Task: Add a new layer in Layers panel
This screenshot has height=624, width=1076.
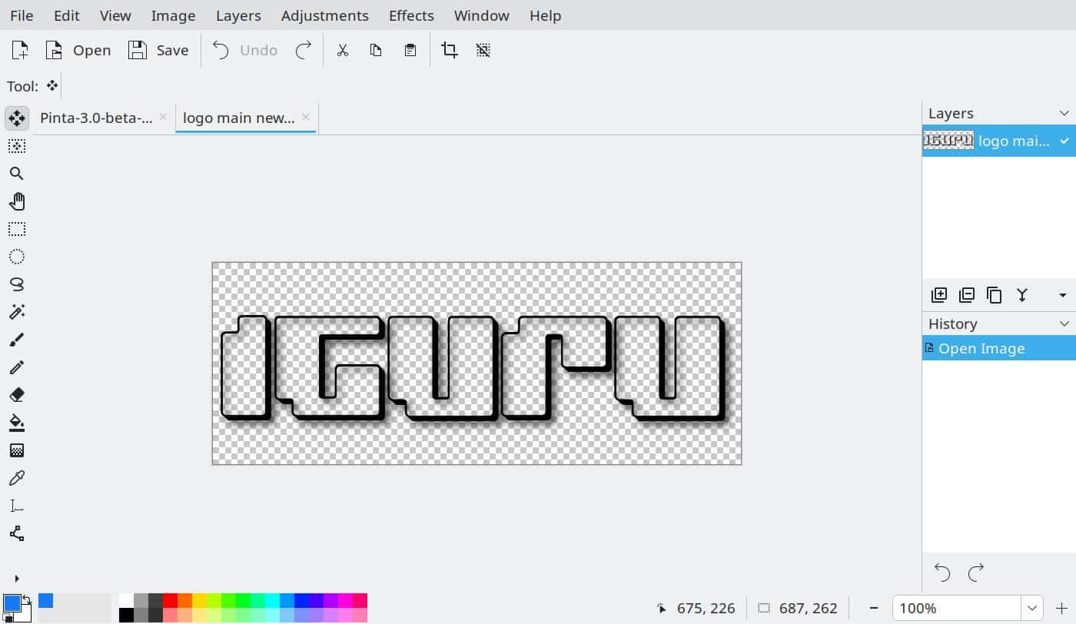Action: (939, 295)
